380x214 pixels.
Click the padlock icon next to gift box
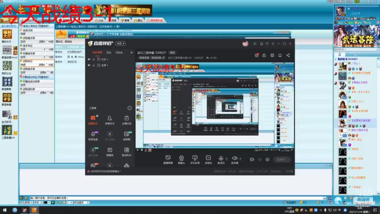264,55
